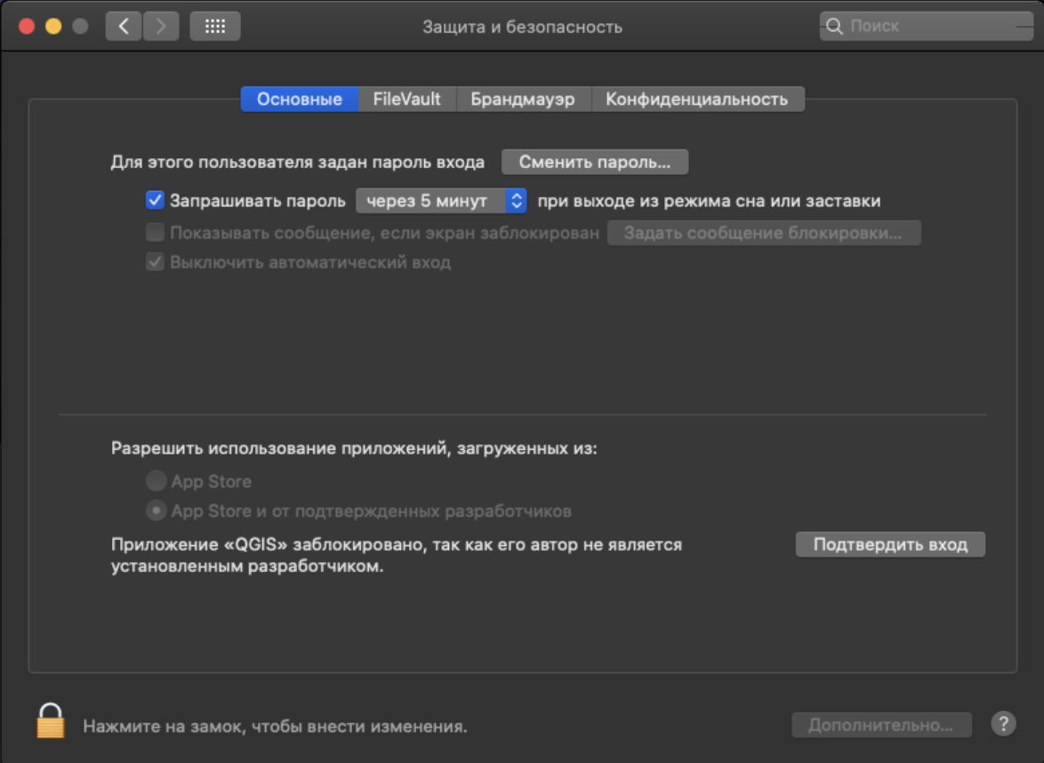Open the Брандмауэр tab
The height and width of the screenshot is (763, 1044).
pyautogui.click(x=523, y=99)
